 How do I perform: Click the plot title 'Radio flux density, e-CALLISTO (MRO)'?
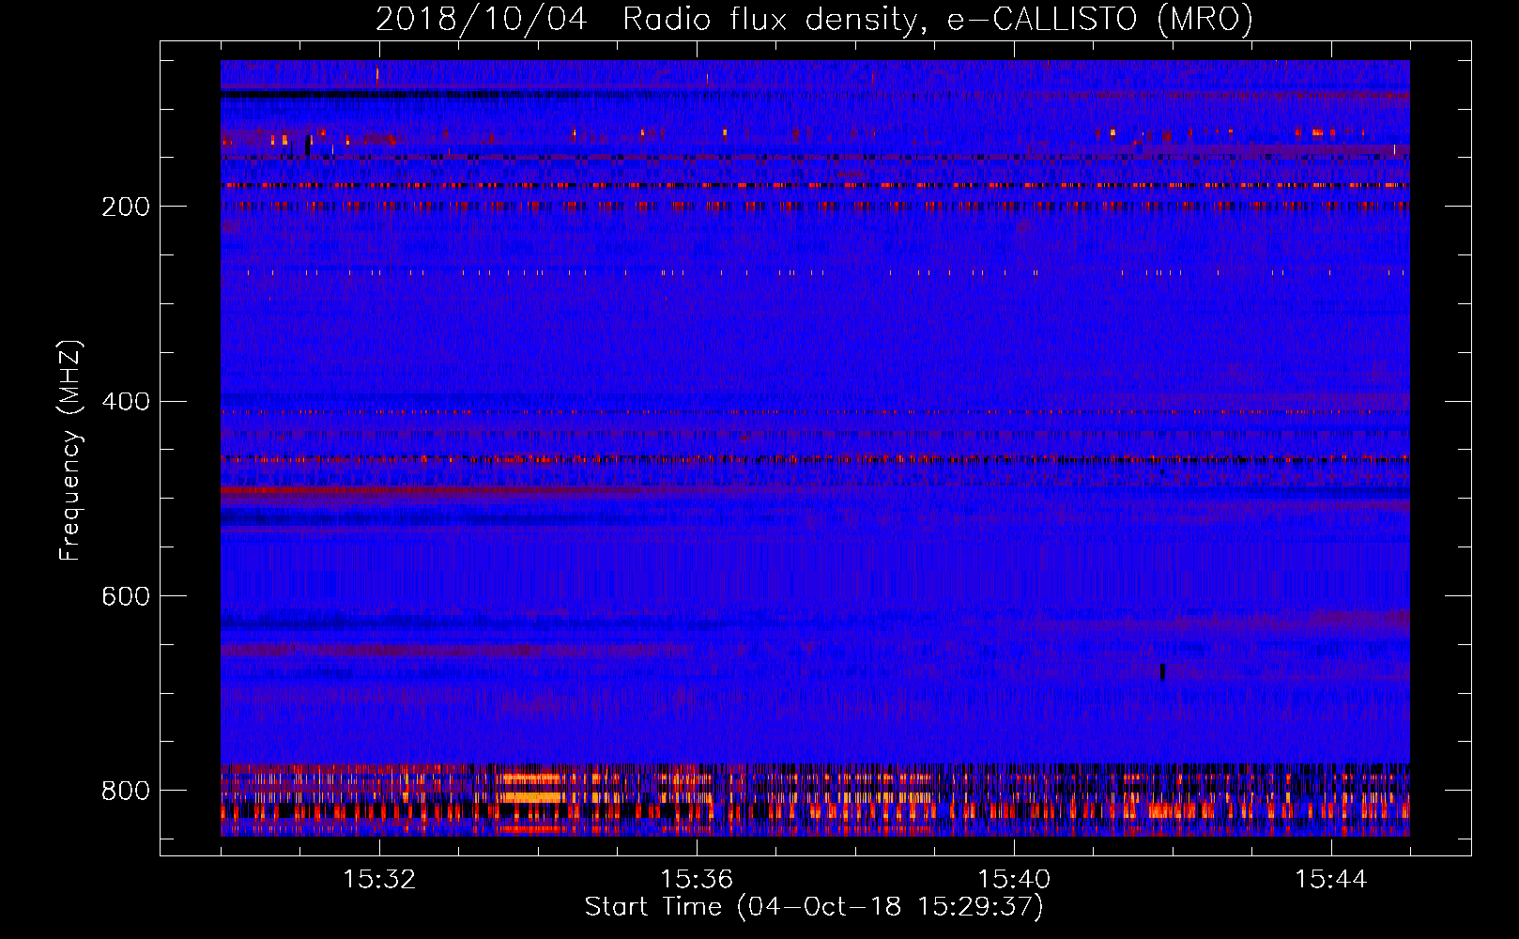pos(938,19)
